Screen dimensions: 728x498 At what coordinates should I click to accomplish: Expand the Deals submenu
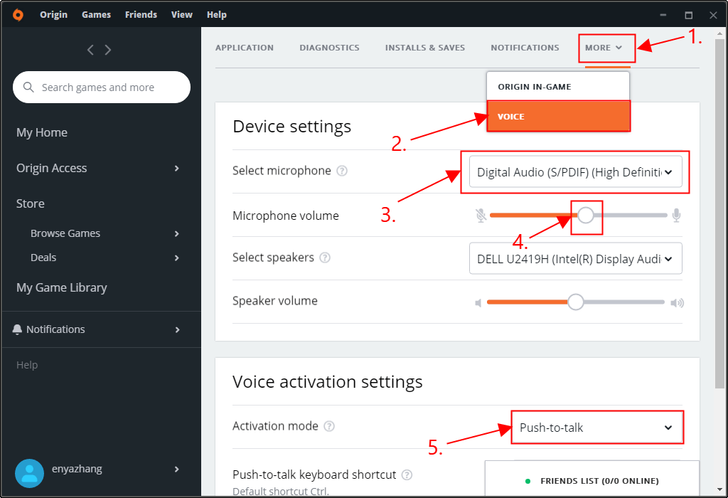pyautogui.click(x=176, y=258)
